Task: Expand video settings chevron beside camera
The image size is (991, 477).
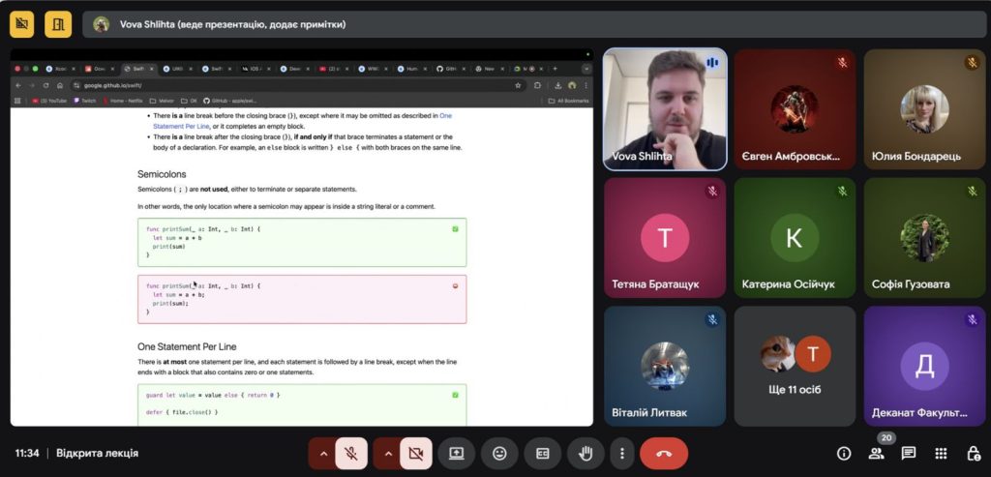Action: click(388, 453)
